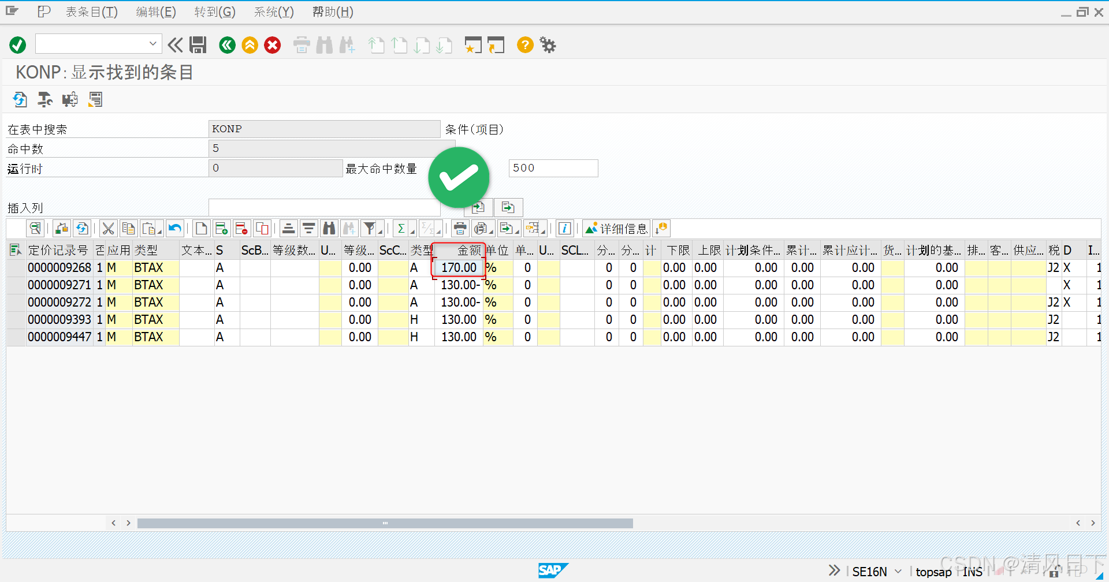Click the Save icon on the toolbar
1109x582 pixels.
(198, 45)
